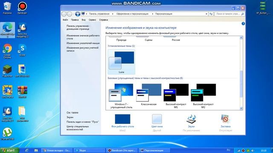The height and width of the screenshot is (153, 273).
Task: Select the XP_Button desktop icon
Action: point(263,8)
